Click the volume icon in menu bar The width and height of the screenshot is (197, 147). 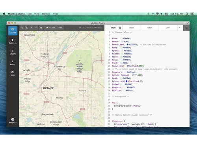tap(161, 14)
